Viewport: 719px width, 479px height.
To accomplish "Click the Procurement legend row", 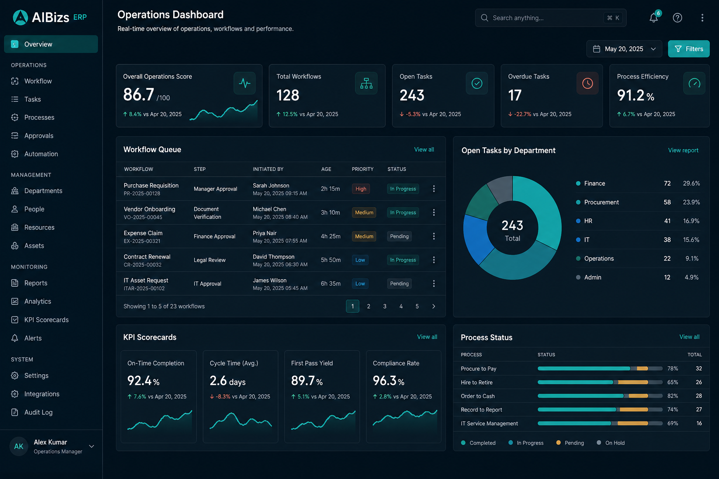I will coord(638,202).
